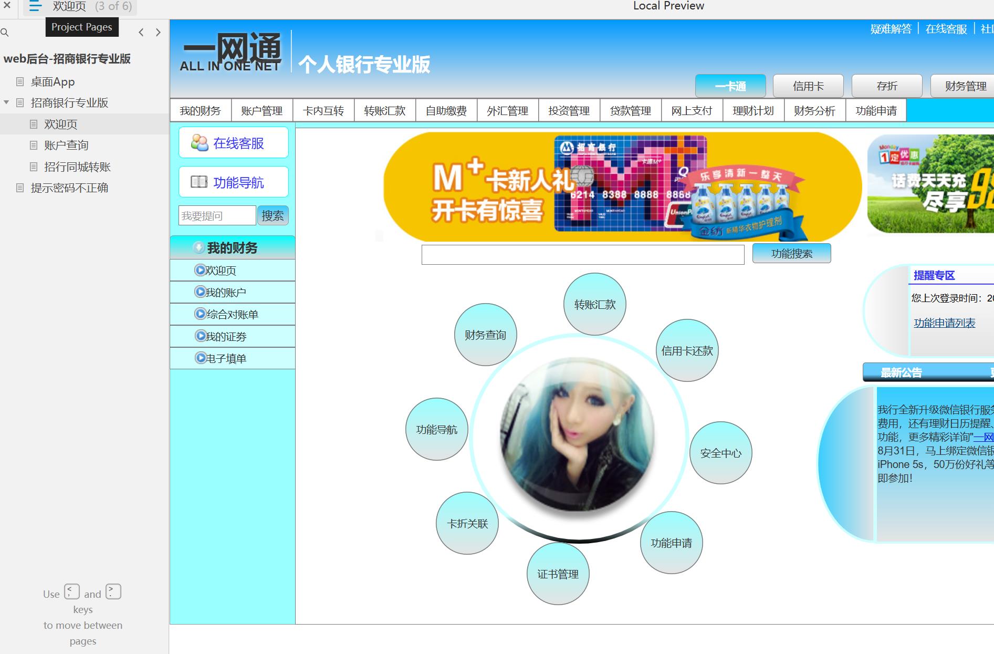Open the 投资管理 menu

[x=569, y=110]
